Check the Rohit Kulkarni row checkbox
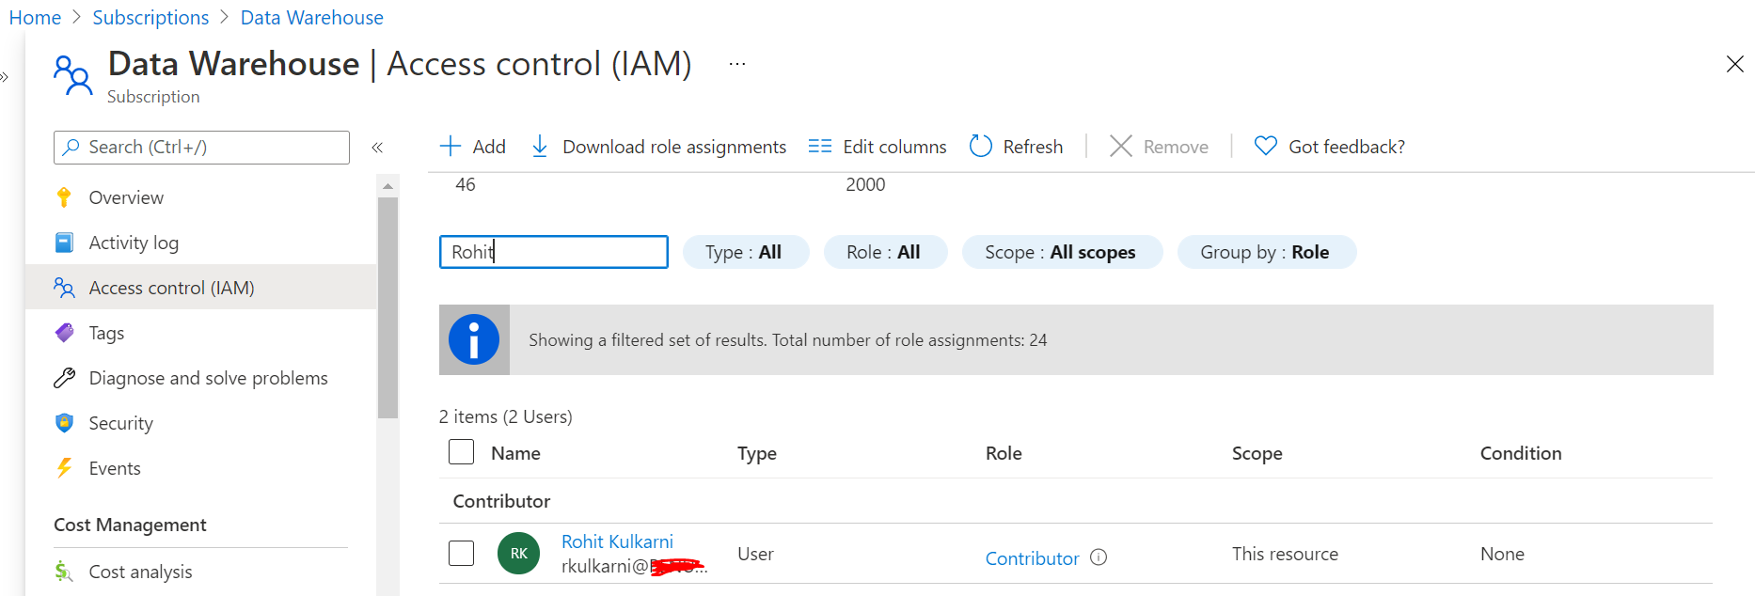The image size is (1755, 596). 461,553
